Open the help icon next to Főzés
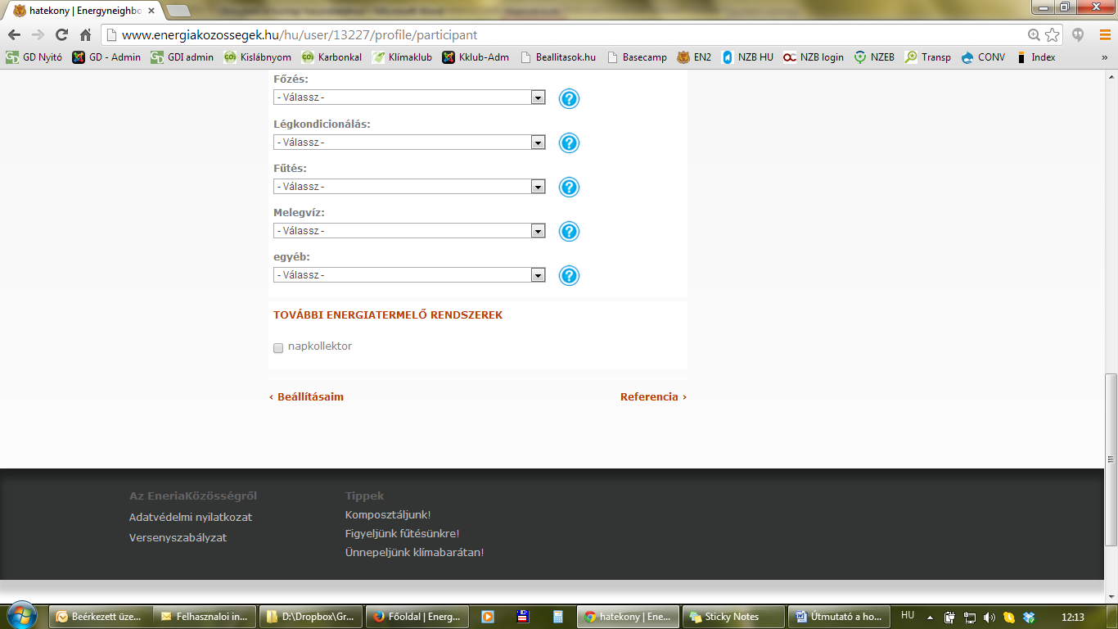Image resolution: width=1118 pixels, height=629 pixels. click(569, 99)
